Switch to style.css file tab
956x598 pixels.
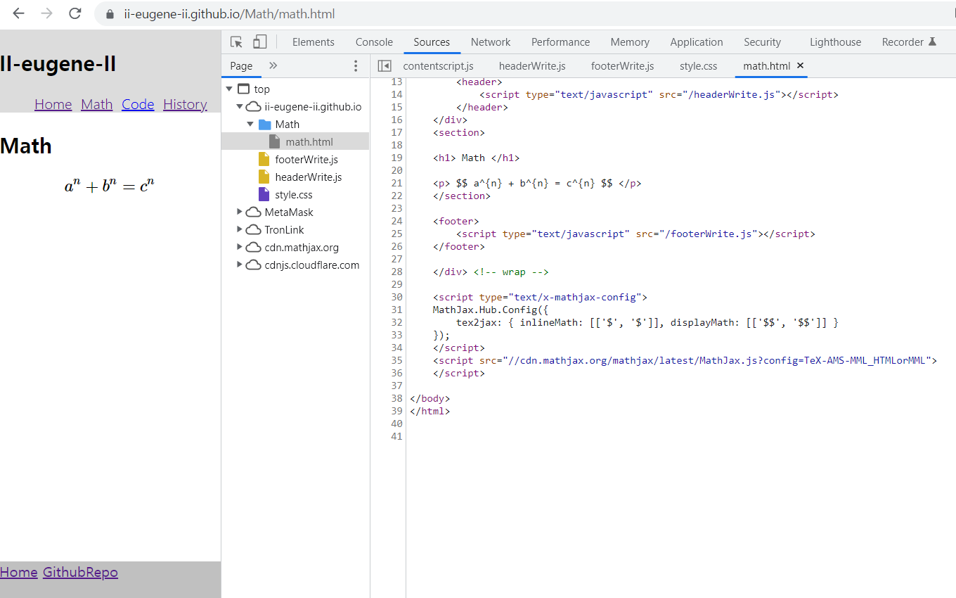pos(698,65)
